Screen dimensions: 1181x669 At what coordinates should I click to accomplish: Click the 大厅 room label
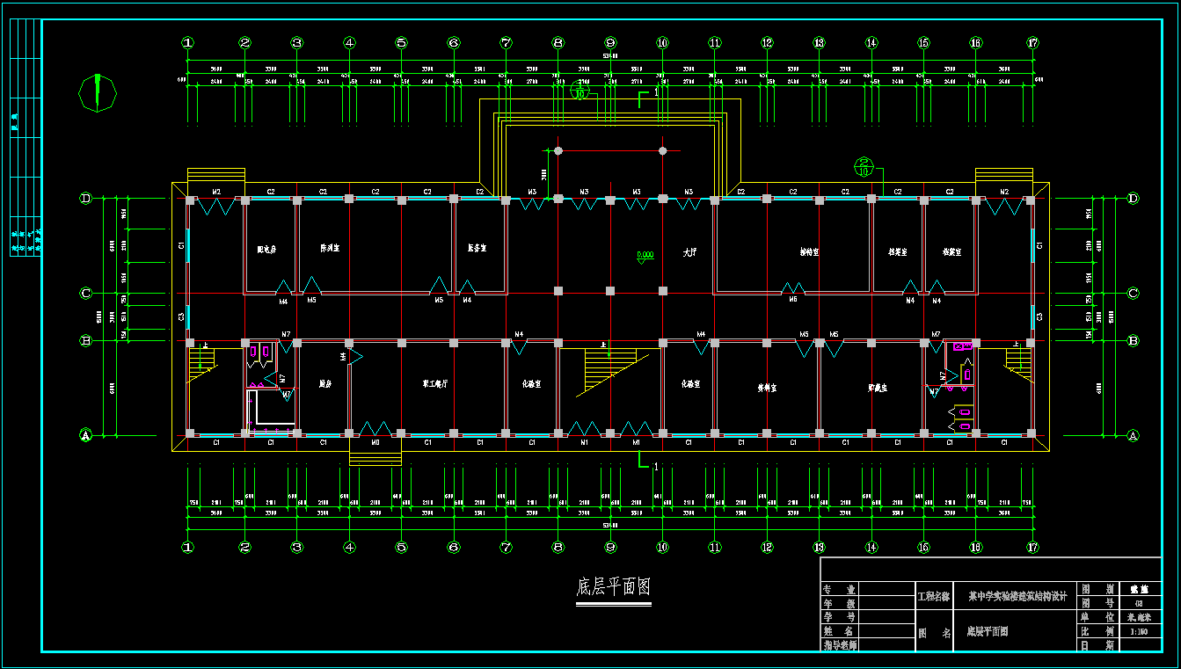pyautogui.click(x=689, y=252)
